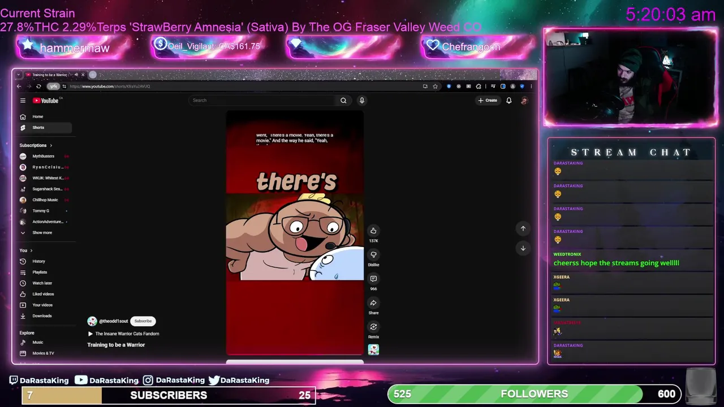Open the Short's comments
This screenshot has height=407, width=724.
(x=373, y=279)
